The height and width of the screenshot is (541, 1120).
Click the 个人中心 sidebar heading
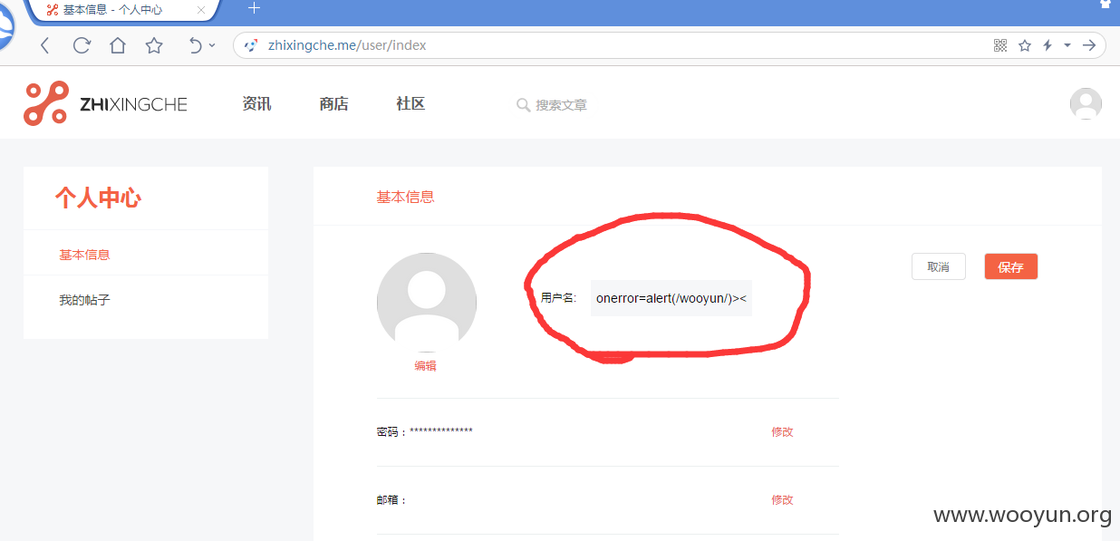98,198
